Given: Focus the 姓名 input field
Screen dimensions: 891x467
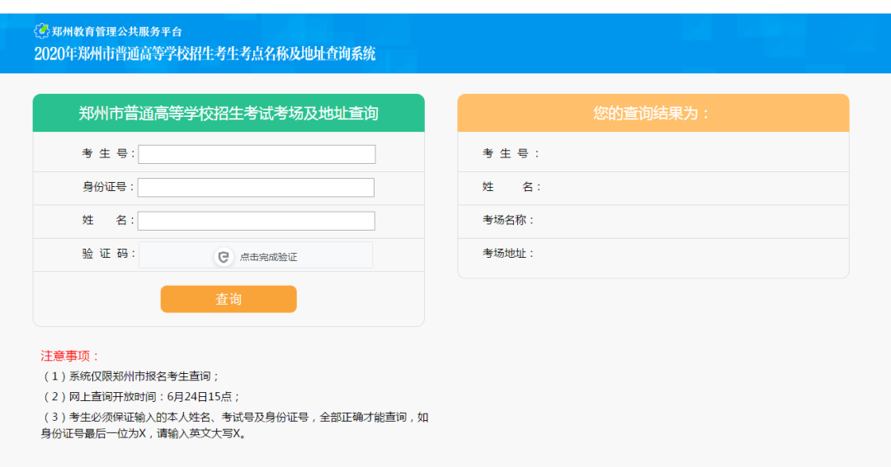Looking at the screenshot, I should click(257, 221).
